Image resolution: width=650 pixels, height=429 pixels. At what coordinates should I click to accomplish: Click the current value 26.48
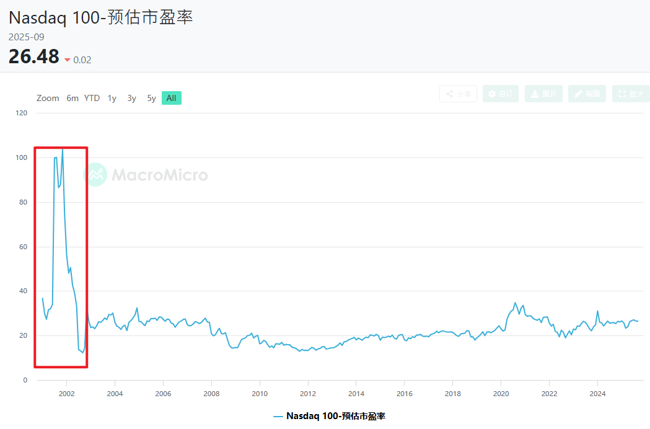[x=34, y=56]
